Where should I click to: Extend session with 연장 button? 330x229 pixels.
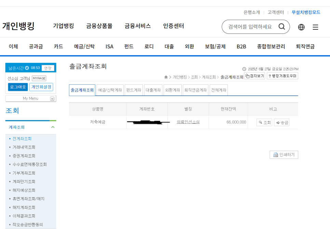[48, 68]
